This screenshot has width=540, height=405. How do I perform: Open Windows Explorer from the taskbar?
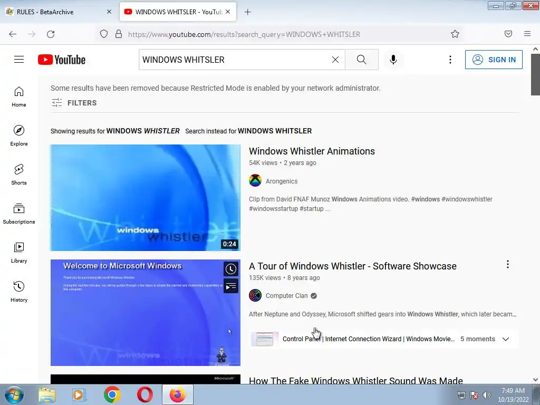[47, 394]
